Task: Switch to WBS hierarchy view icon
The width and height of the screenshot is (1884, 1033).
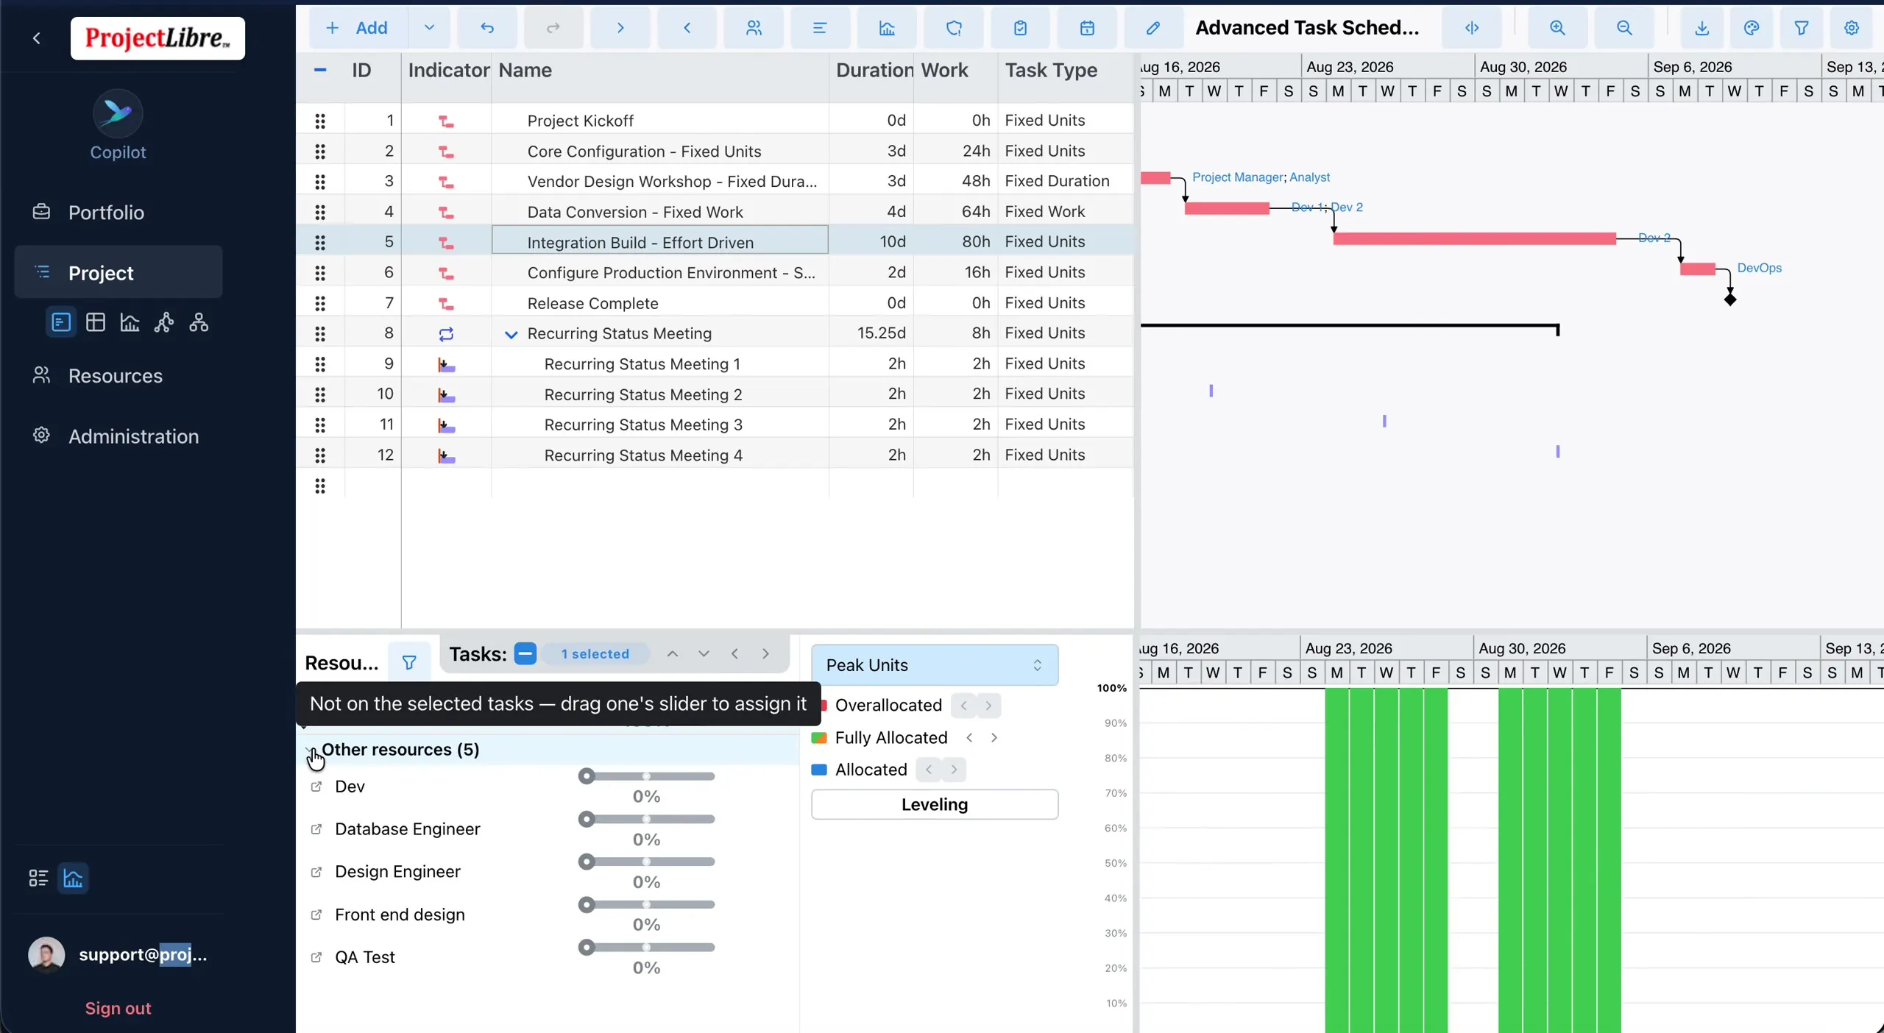Action: point(199,322)
